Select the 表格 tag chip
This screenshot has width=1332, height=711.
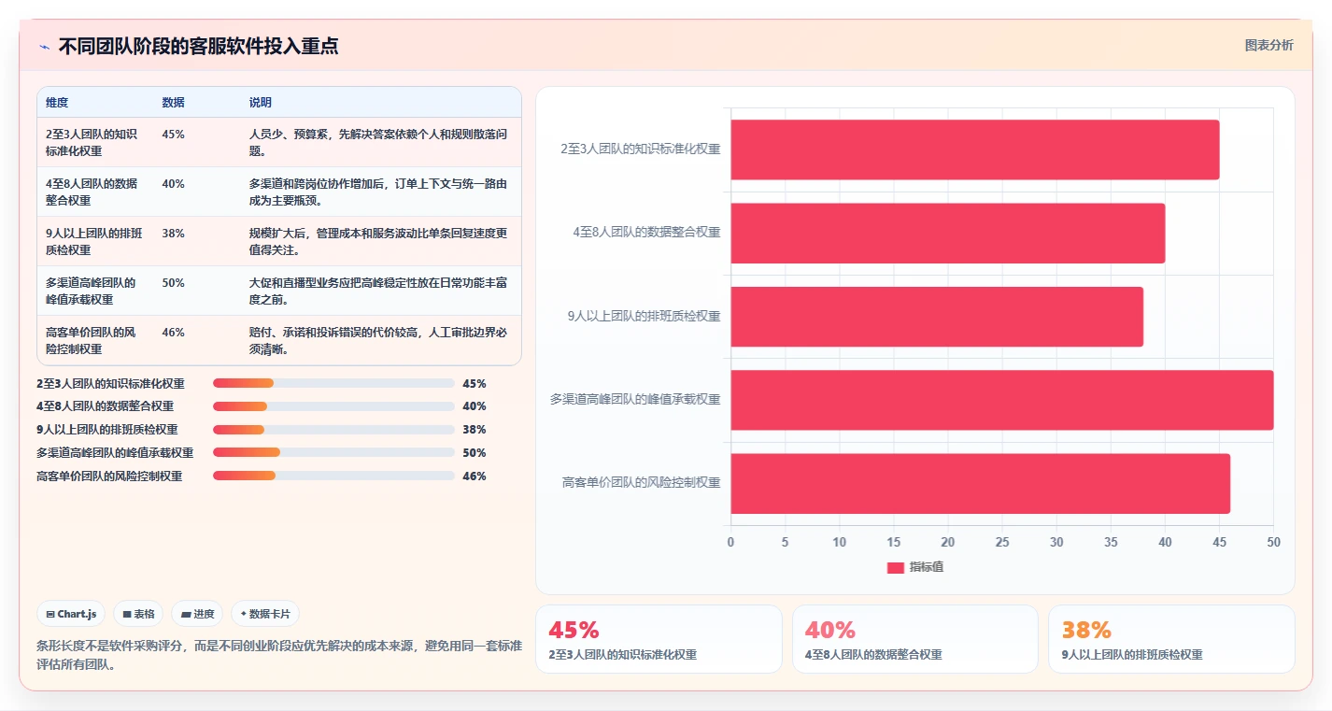pos(138,614)
